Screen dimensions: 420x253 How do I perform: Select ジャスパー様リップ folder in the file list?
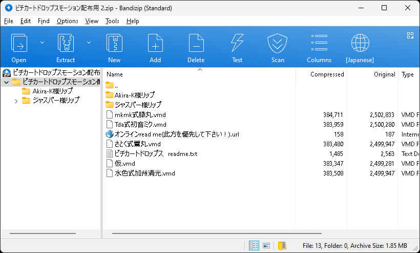[x=133, y=105]
